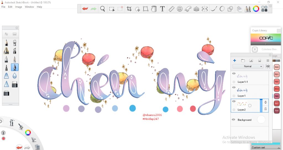Click the Add Group folder button
Screen dimensions: 283x150
pos(243,61)
